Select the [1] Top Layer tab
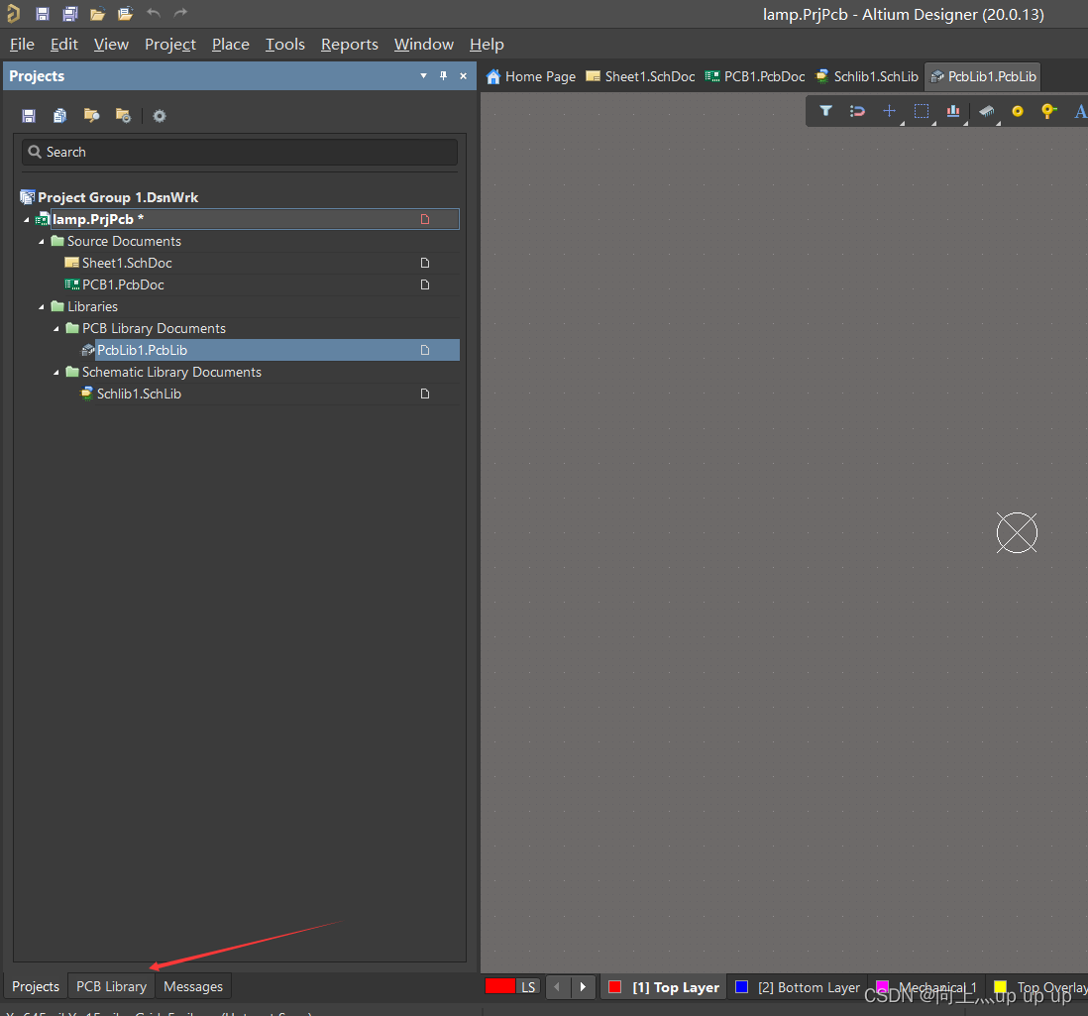Image resolution: width=1088 pixels, height=1016 pixels. [x=664, y=987]
